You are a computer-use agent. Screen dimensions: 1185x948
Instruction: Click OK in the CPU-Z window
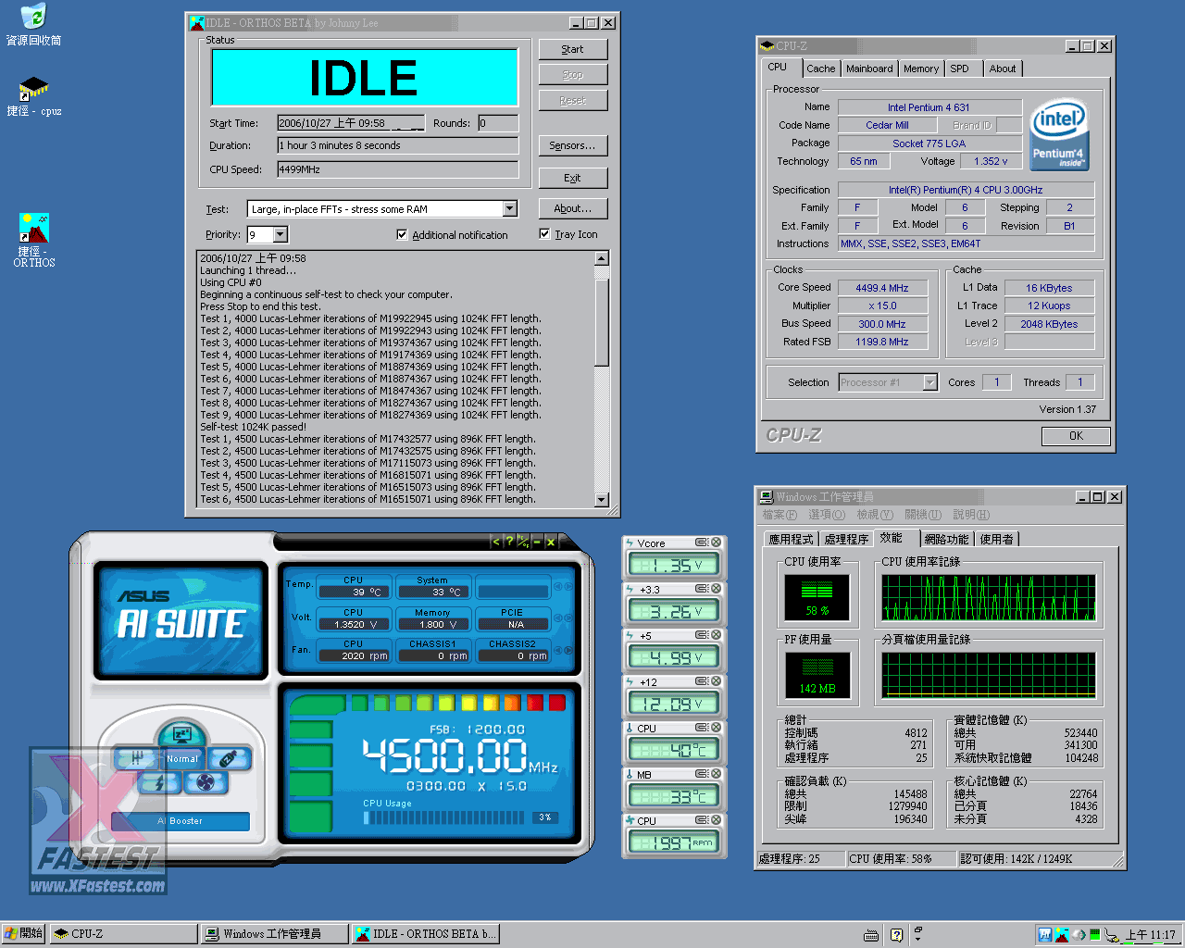(x=1075, y=436)
